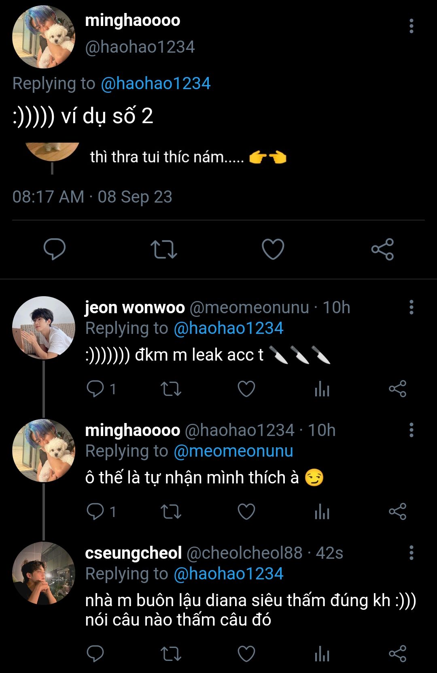Reply to the main minghaoooo tweet
This screenshot has width=437, height=673.
(55, 249)
